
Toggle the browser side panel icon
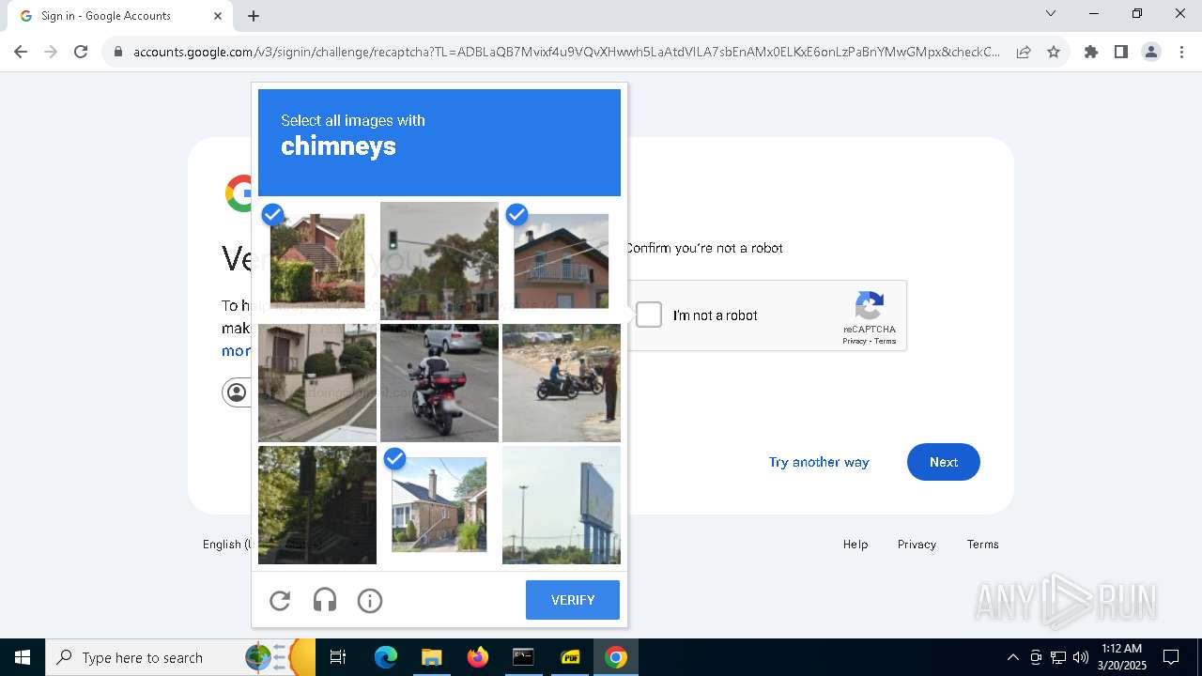pos(1121,52)
